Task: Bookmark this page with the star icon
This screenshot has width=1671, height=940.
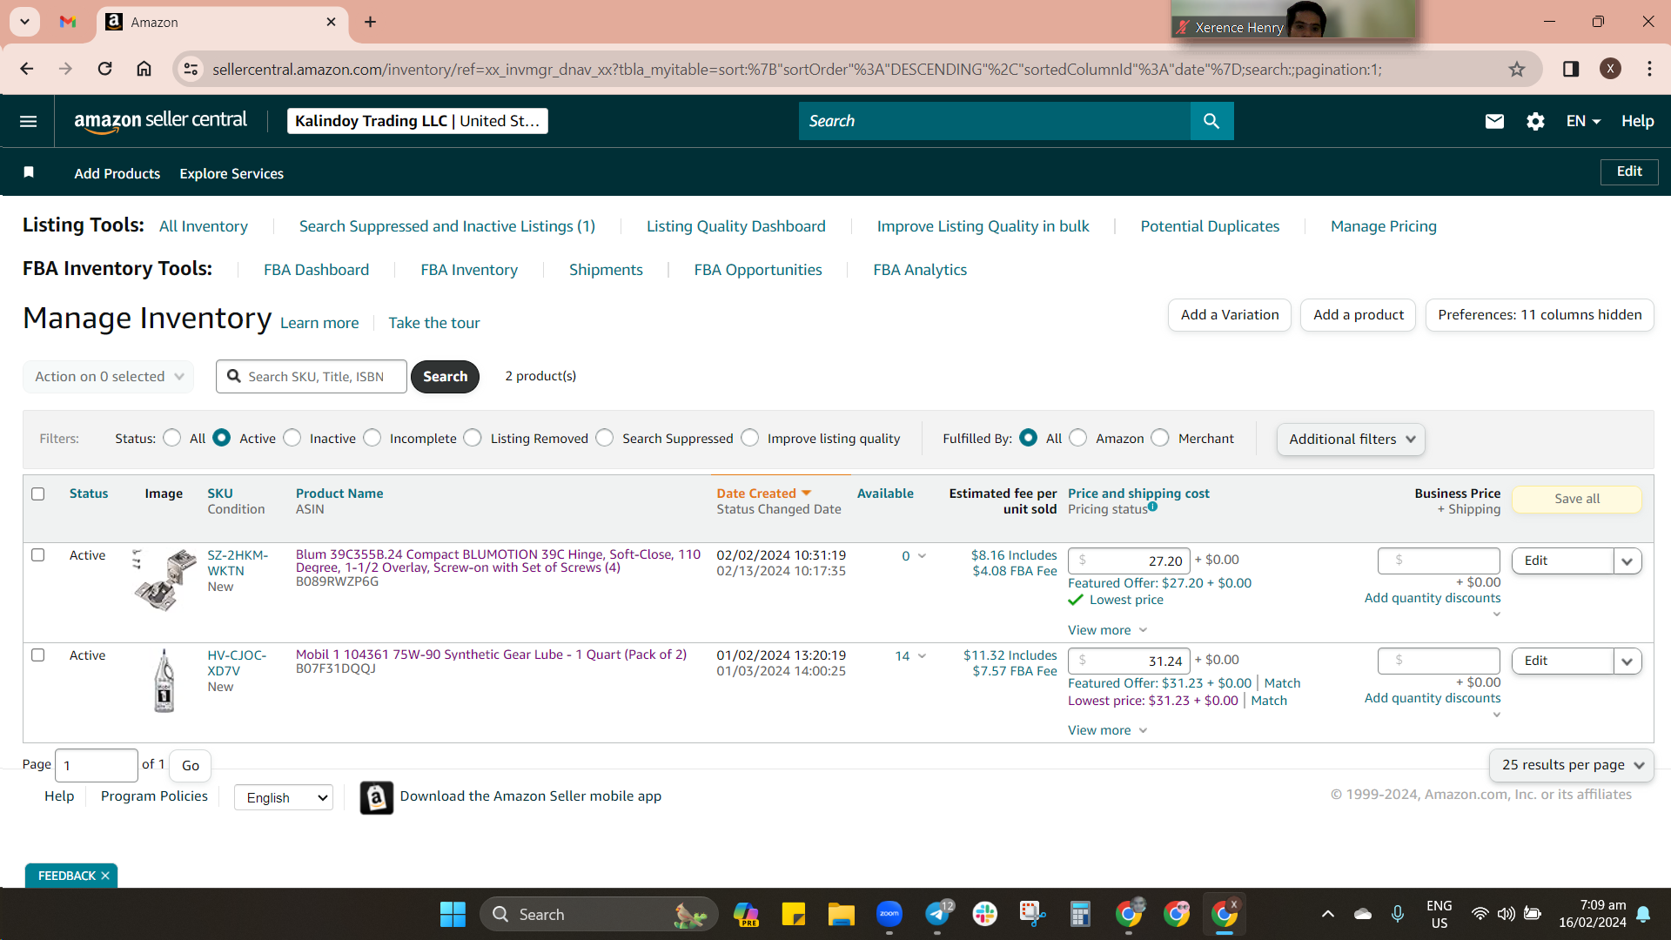Action: click(1517, 69)
